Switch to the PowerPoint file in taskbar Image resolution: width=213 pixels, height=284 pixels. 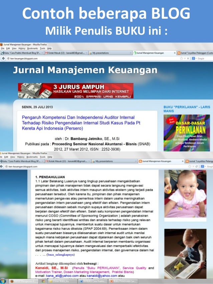[124, 281]
